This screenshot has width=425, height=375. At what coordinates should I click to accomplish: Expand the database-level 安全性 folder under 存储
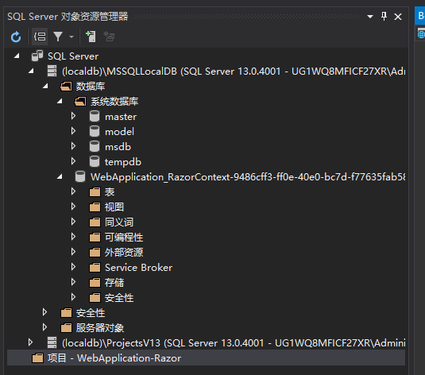coord(73,297)
